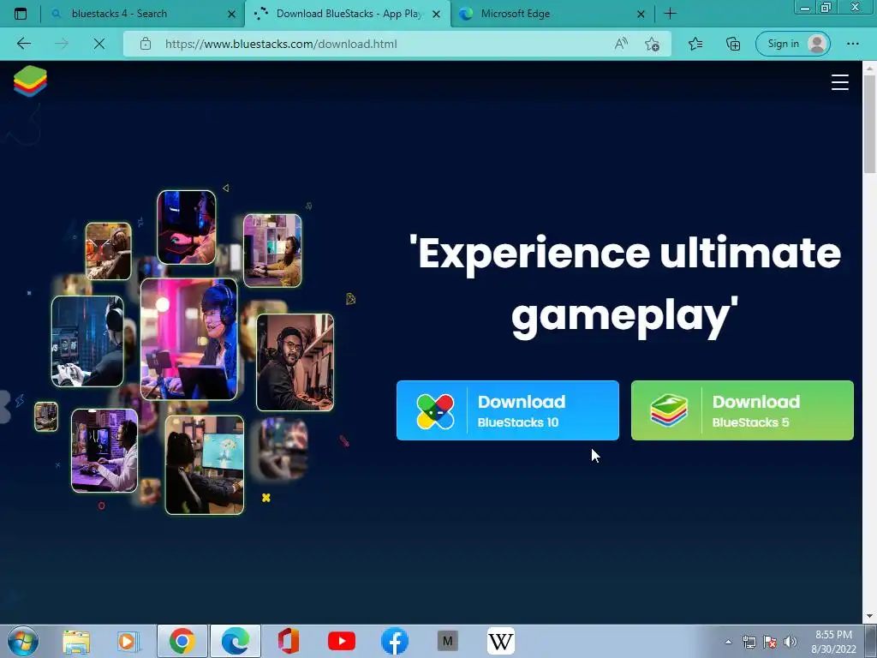View site information lock icon

pyautogui.click(x=146, y=44)
